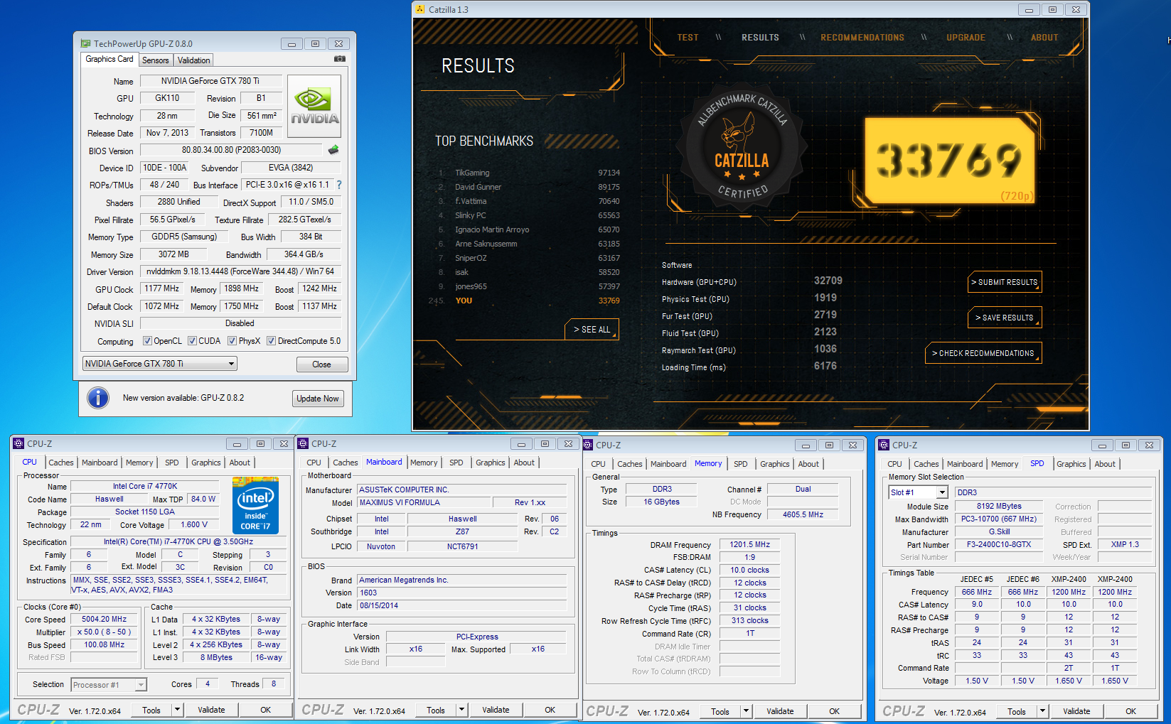Click Validate in CPU-Z Memory window
The image size is (1171, 724).
click(780, 711)
